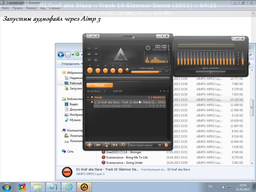Open playlist sorting arrows menu
Viewport: 256px width, 192px height.
pyautogui.click(x=115, y=145)
